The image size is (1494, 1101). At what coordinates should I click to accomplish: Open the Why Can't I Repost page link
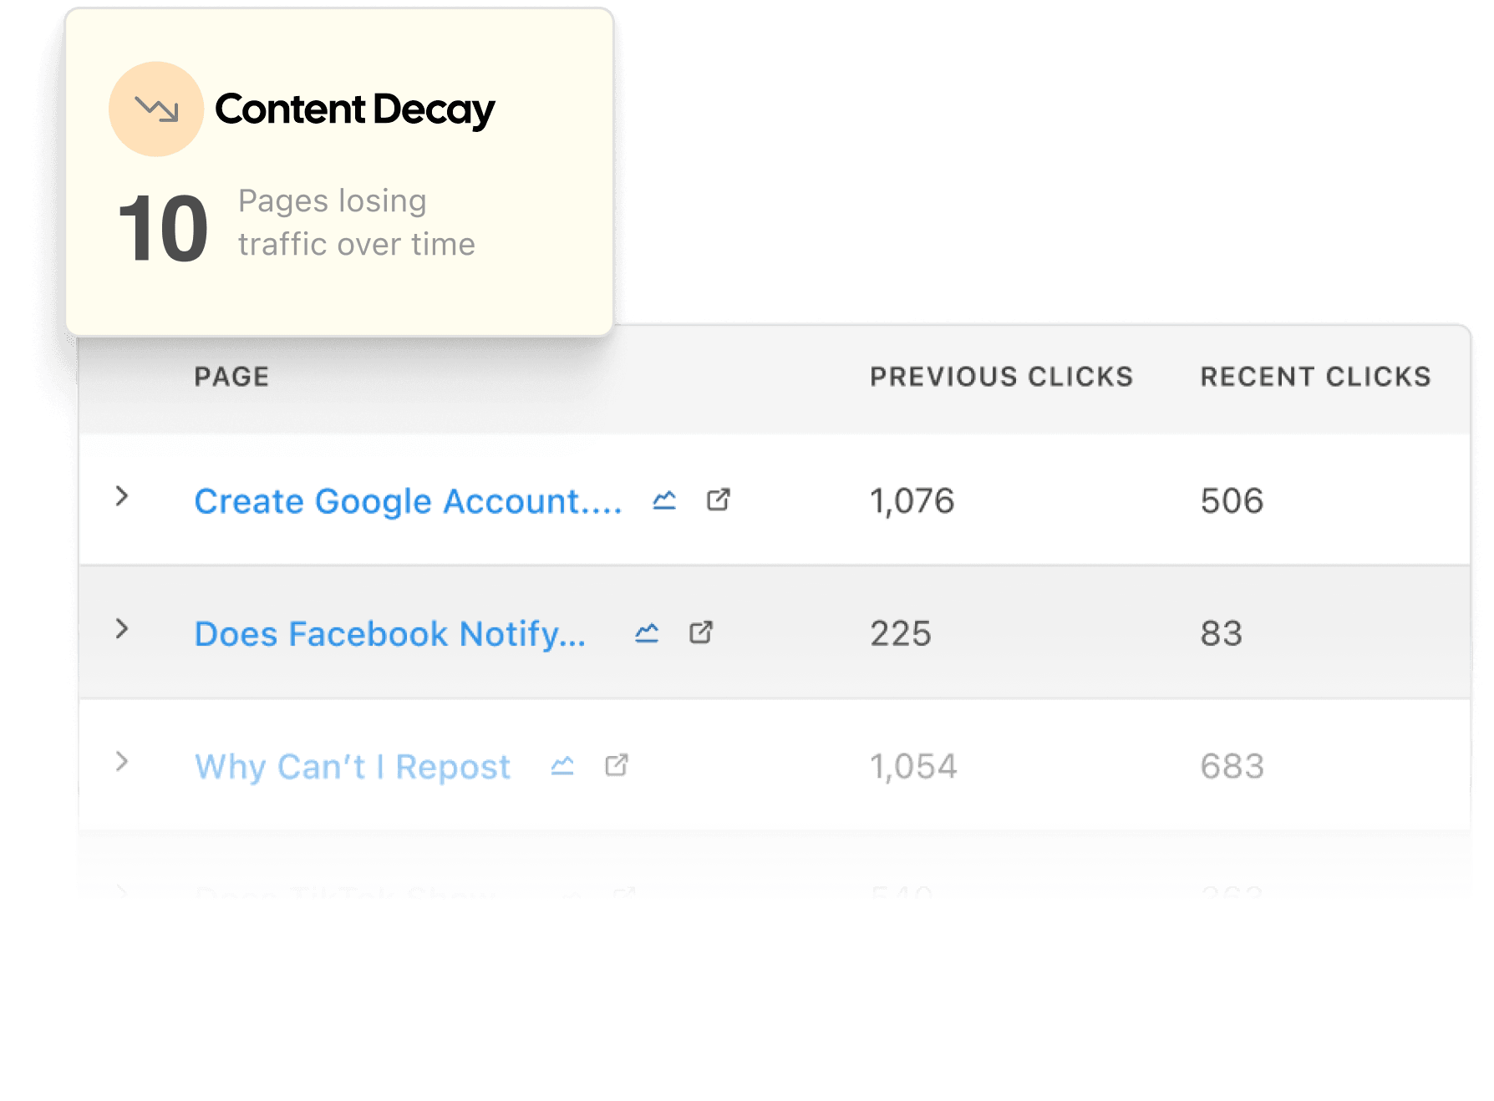click(x=352, y=765)
